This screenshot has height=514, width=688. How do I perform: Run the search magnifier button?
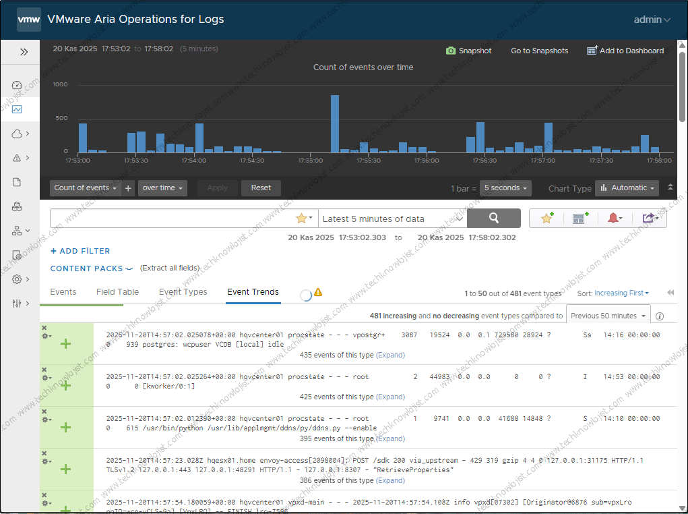pyautogui.click(x=494, y=219)
